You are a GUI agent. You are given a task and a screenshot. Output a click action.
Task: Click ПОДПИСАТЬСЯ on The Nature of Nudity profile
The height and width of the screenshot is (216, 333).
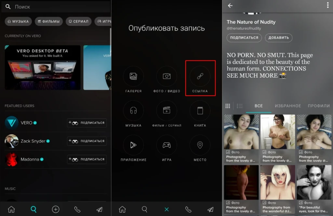point(244,38)
